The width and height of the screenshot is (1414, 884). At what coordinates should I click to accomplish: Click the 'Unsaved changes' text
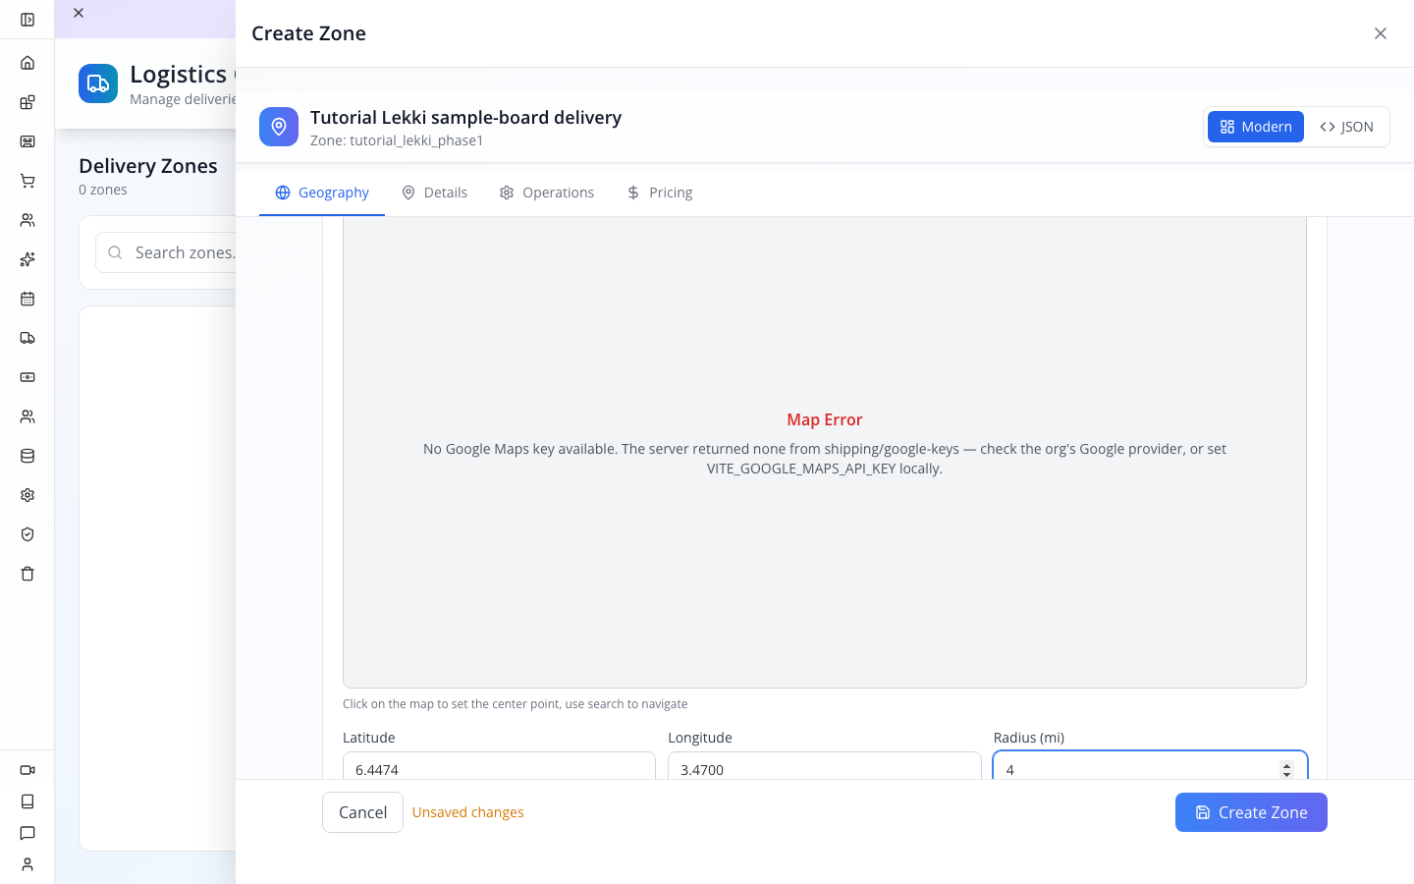(467, 812)
